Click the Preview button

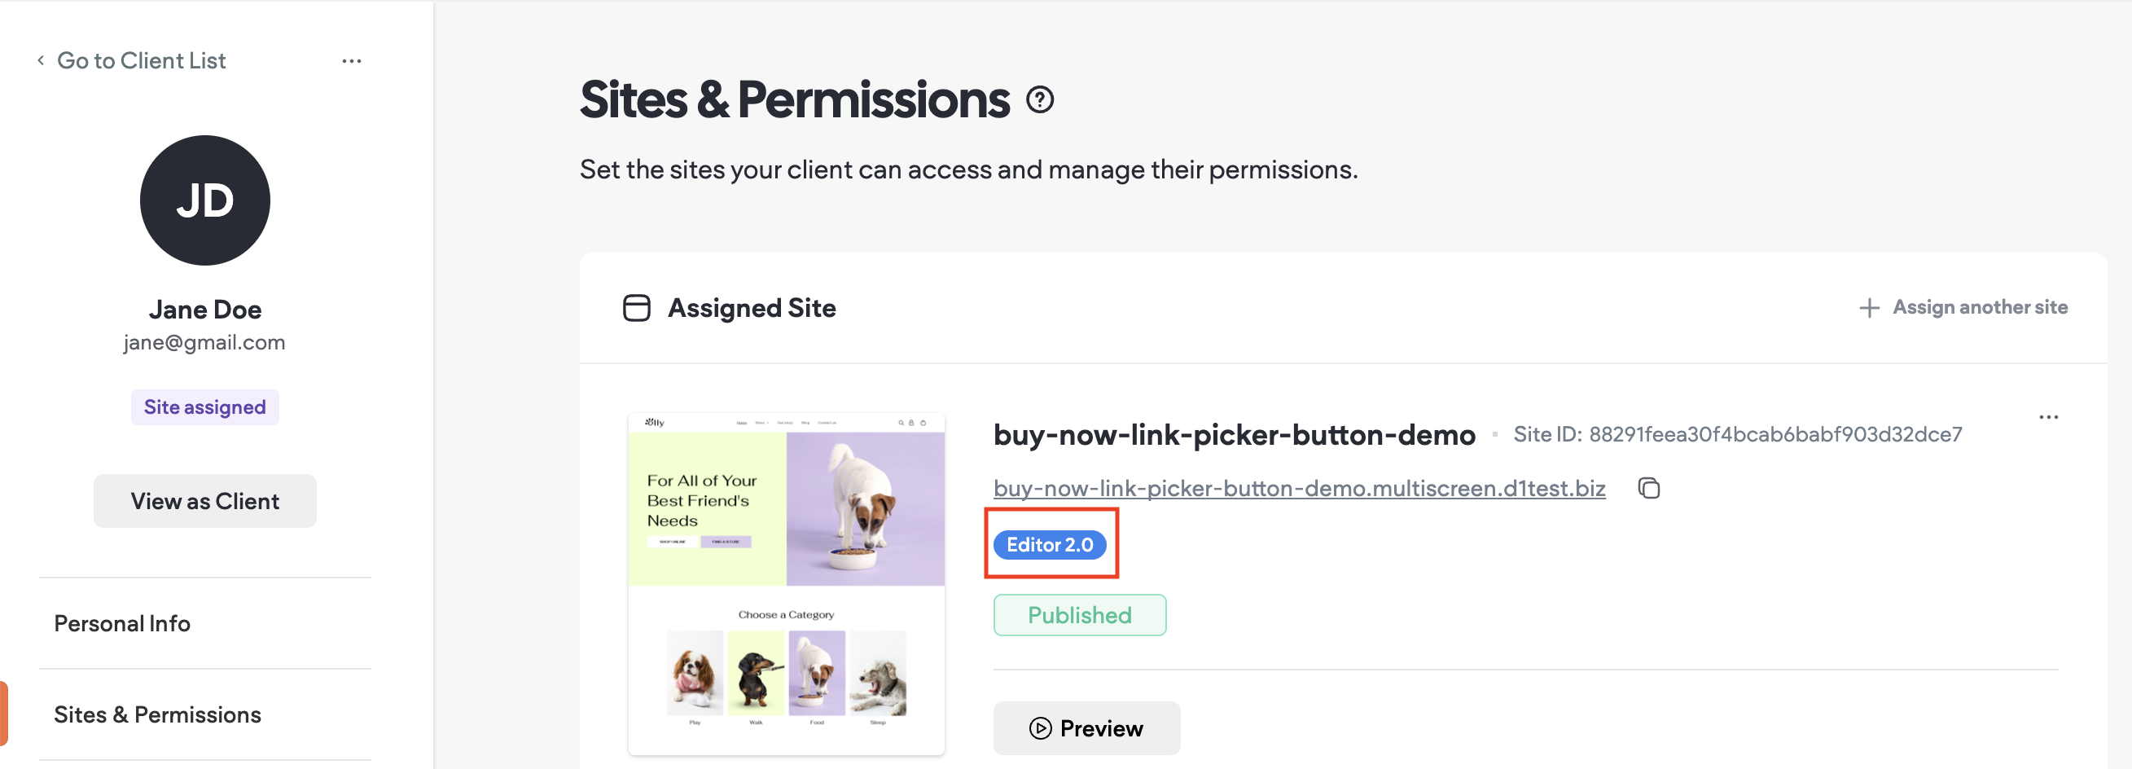(1086, 728)
